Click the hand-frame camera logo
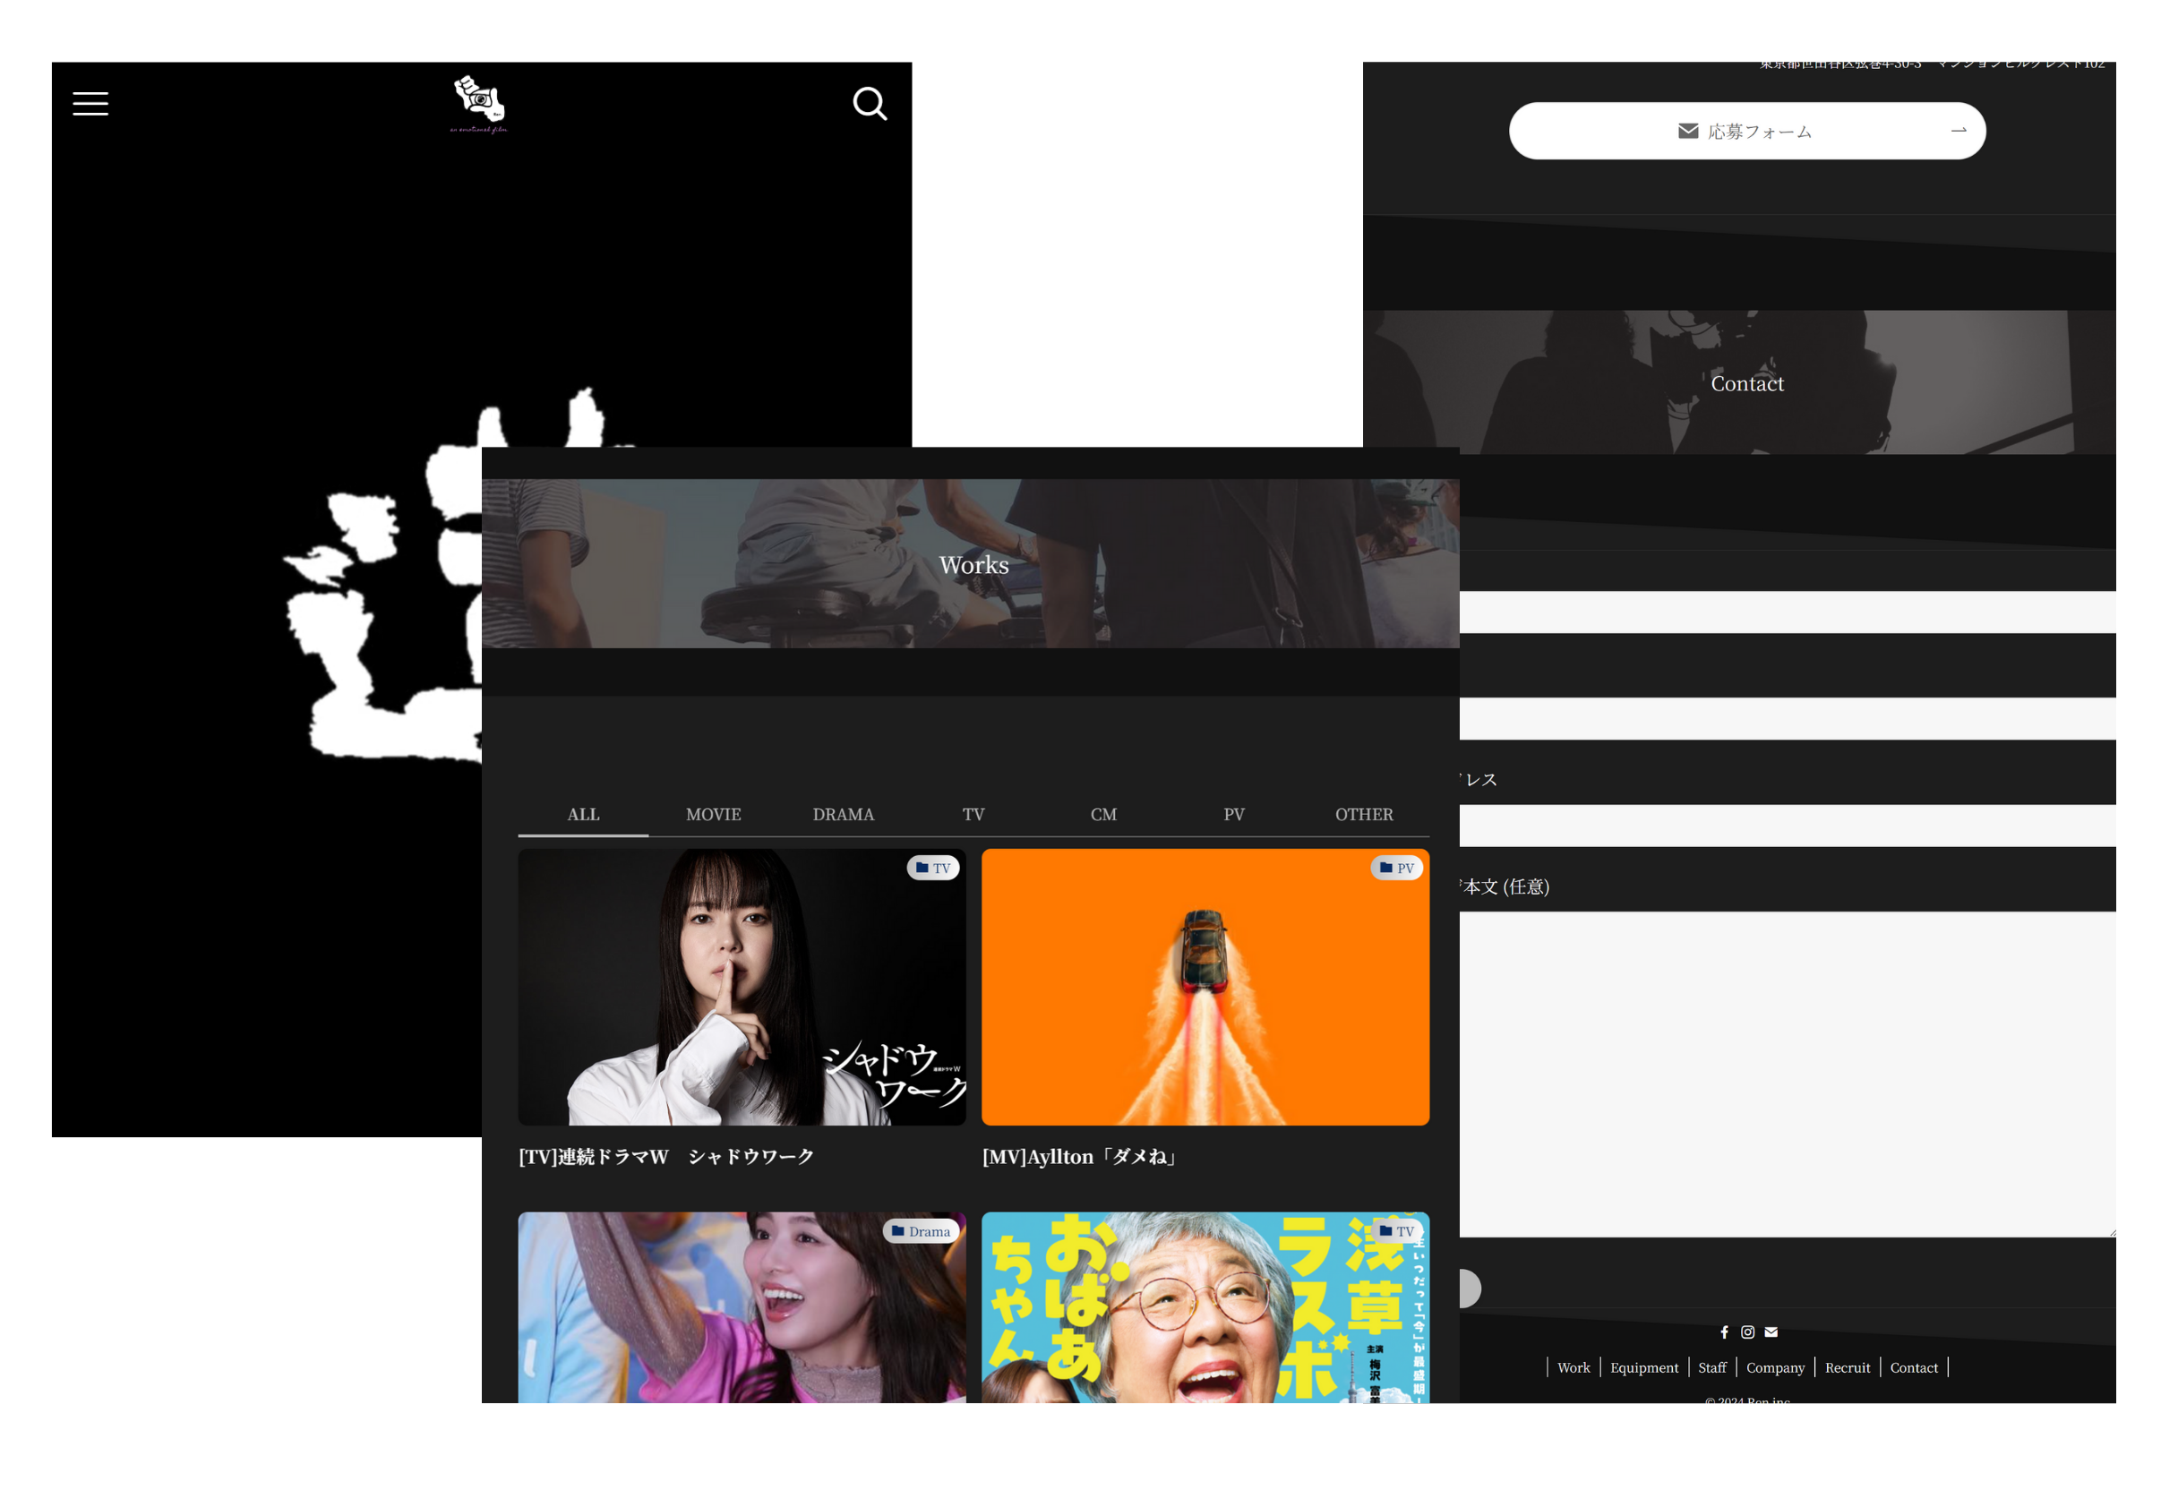Image resolution: width=2178 pixels, height=1490 pixels. [x=479, y=102]
